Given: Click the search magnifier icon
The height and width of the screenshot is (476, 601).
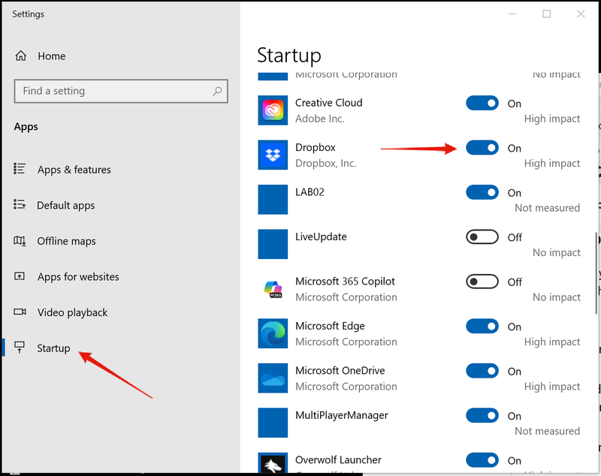Looking at the screenshot, I should pos(217,91).
